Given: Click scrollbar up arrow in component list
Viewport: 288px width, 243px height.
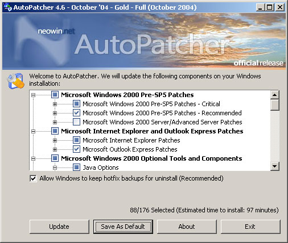Looking at the screenshot, I should coord(274,95).
